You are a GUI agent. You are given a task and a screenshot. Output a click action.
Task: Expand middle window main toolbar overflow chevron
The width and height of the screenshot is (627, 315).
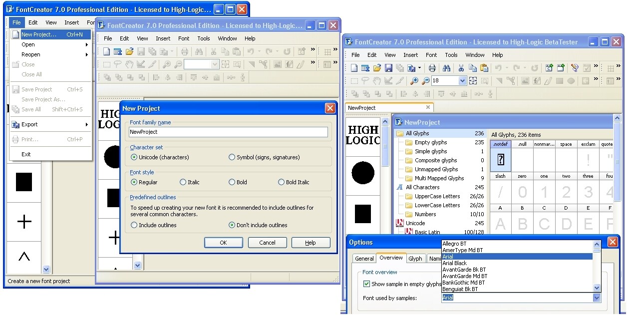[313, 49]
